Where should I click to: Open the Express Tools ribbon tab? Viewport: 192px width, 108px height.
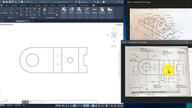72,5
